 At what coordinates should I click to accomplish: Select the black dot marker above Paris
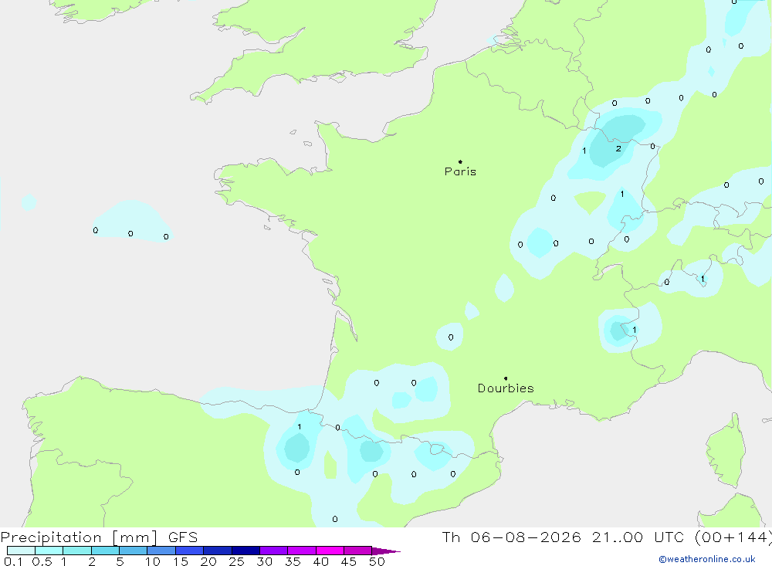(x=460, y=161)
